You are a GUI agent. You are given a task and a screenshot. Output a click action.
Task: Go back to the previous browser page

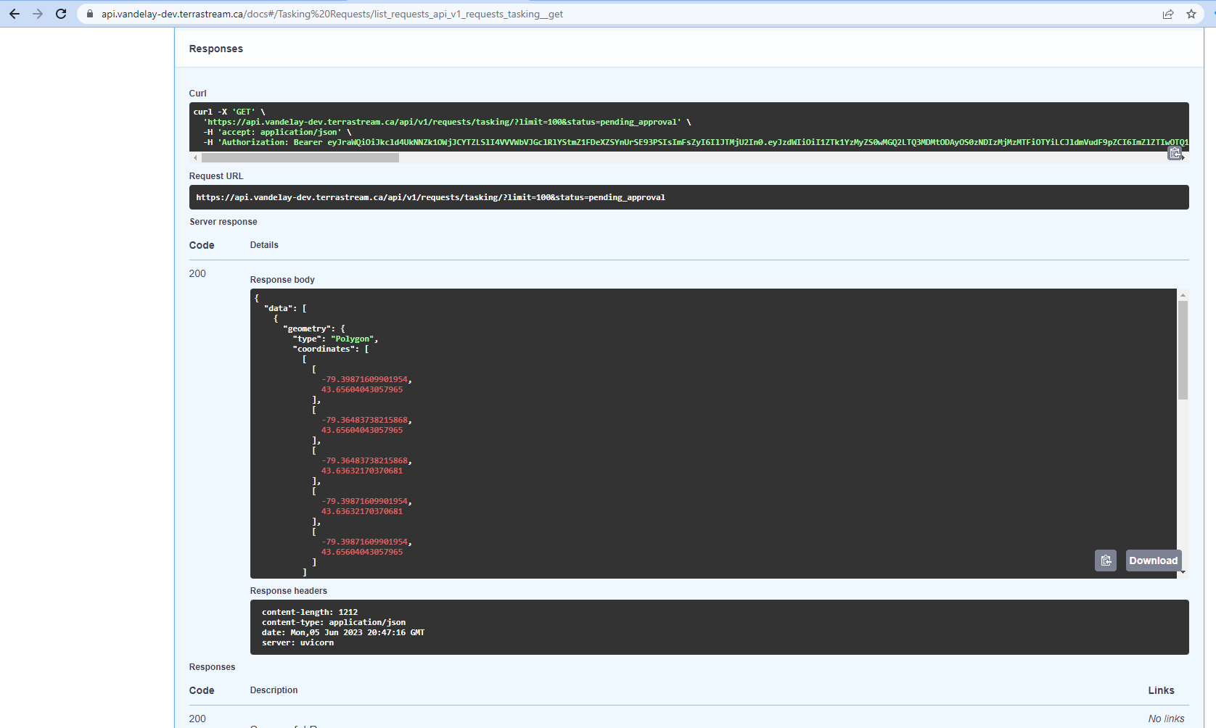pos(15,14)
